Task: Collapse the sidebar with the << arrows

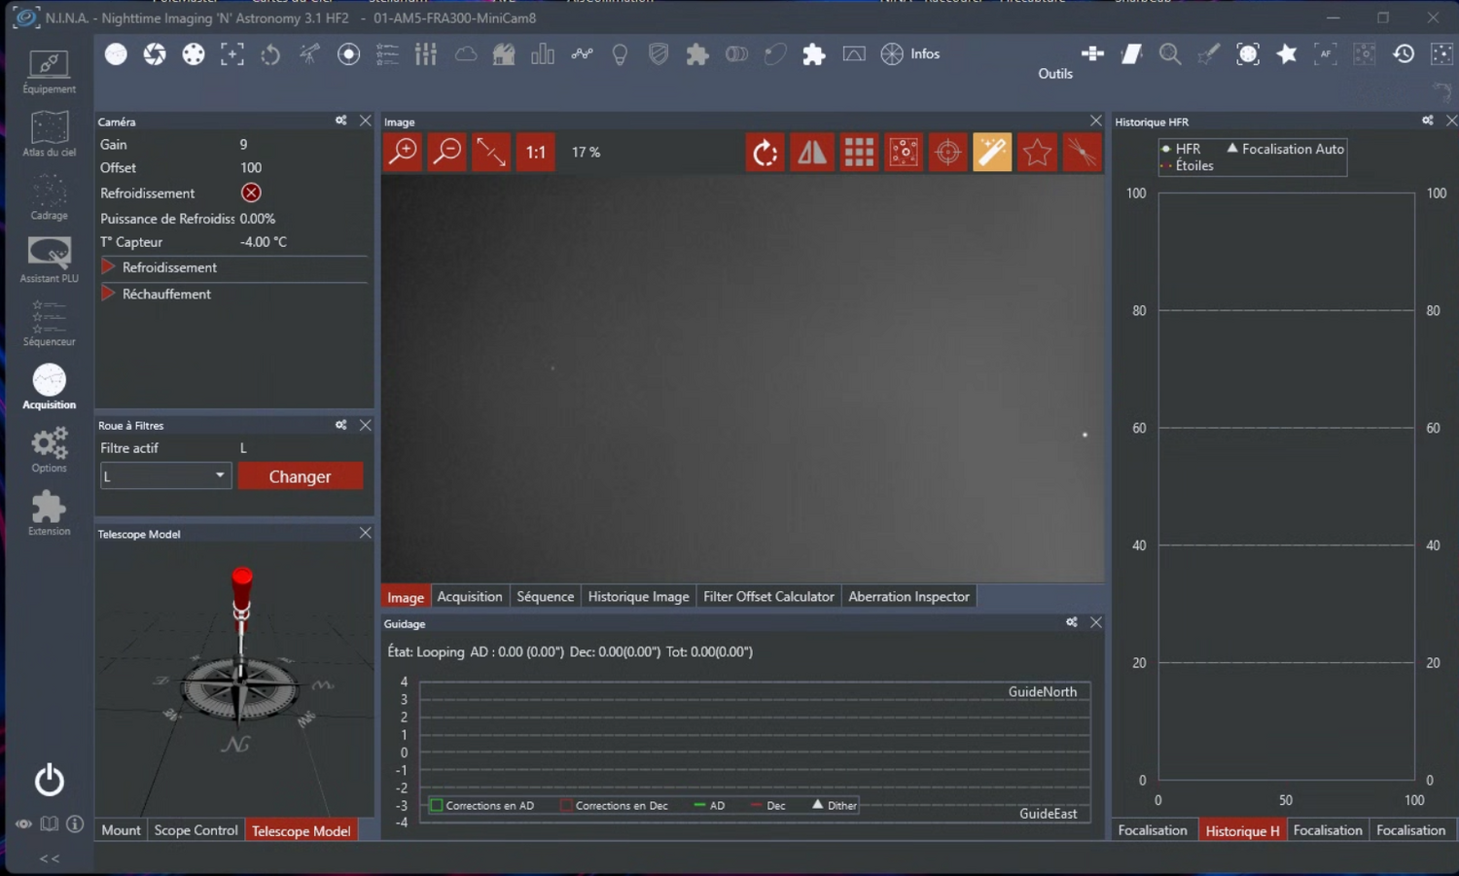Action: 49,858
